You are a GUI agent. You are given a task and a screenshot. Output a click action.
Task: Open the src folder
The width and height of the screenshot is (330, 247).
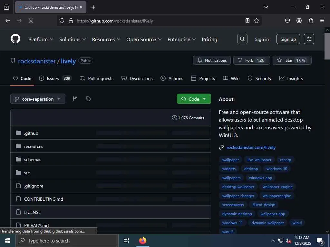[x=27, y=173]
